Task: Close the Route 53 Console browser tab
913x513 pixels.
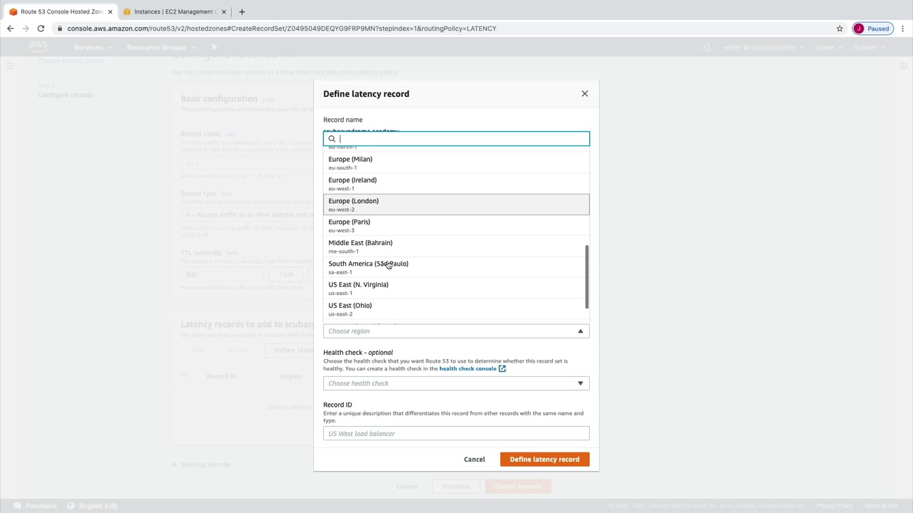Action: pos(110,11)
